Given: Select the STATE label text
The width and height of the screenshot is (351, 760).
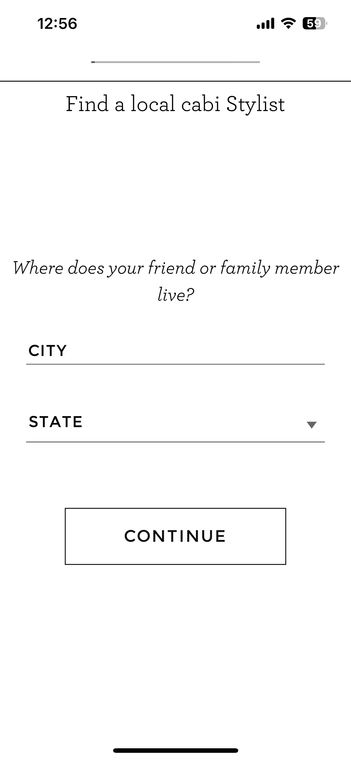Looking at the screenshot, I should [x=55, y=422].
